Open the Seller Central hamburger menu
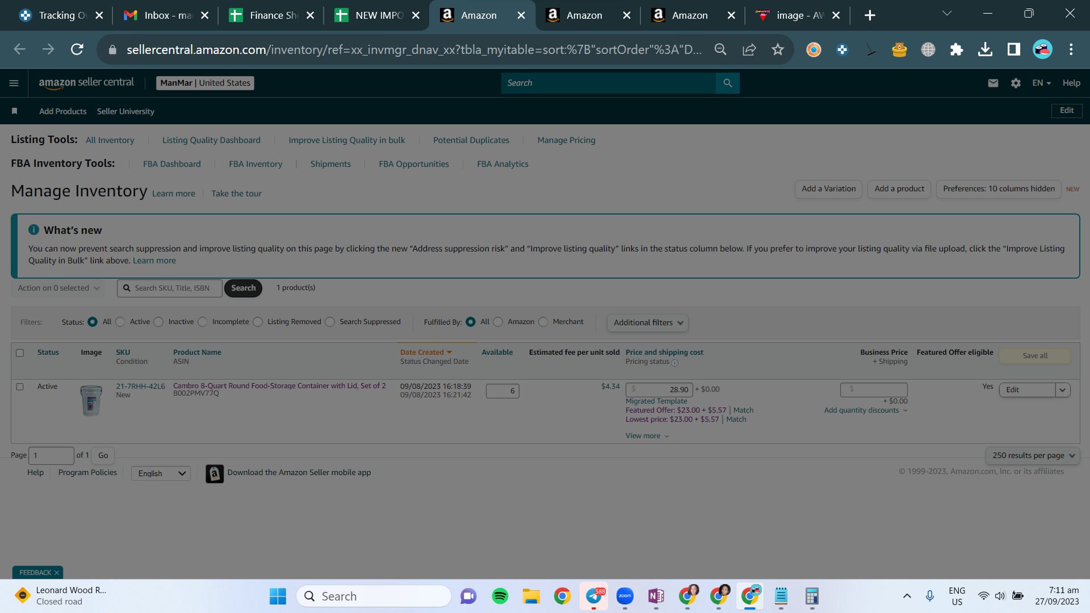Viewport: 1090px width, 613px height. tap(14, 83)
